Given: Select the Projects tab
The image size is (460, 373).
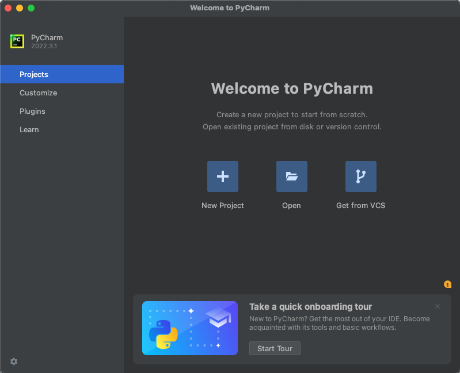Looking at the screenshot, I should pyautogui.click(x=62, y=74).
